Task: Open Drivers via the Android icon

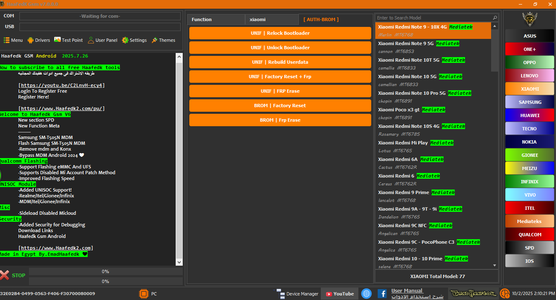Action: pyautogui.click(x=31, y=40)
